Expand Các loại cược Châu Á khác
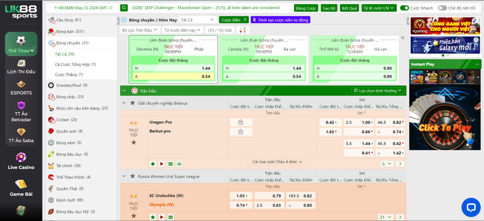 coord(277,162)
